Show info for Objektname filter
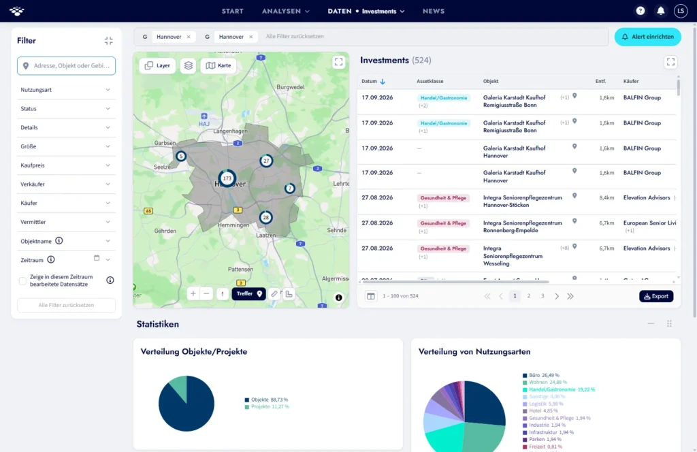 click(59, 241)
